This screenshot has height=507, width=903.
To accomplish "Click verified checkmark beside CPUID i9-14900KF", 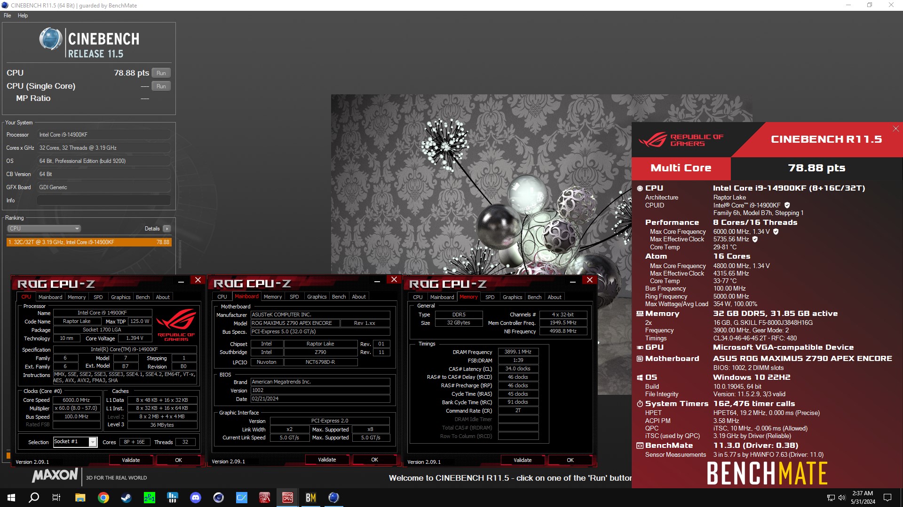I will (x=787, y=205).
